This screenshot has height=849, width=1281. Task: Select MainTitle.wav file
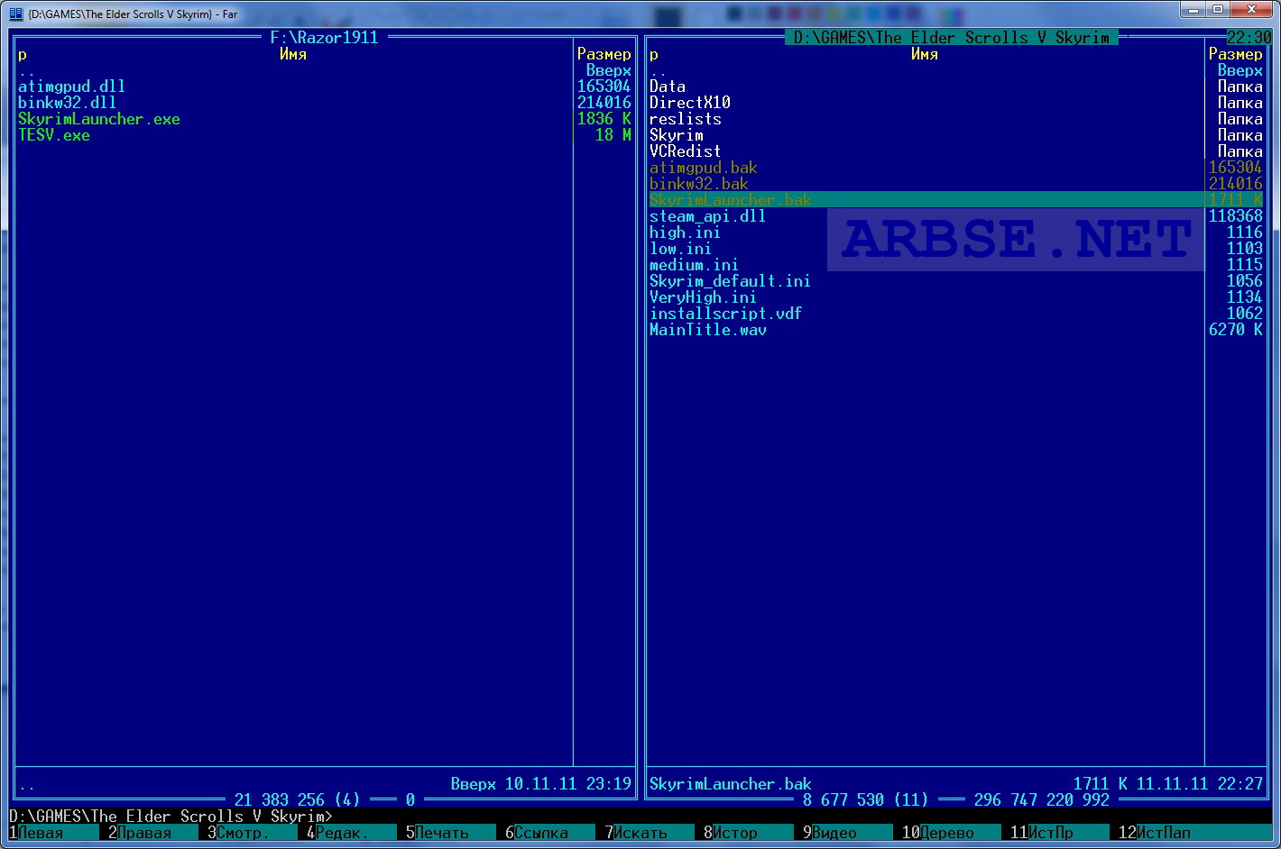(708, 330)
